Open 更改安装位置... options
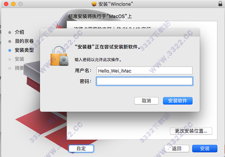The width and height of the screenshot is (225, 157). coord(191,131)
